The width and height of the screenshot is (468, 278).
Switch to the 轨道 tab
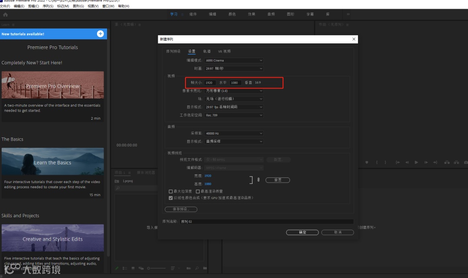click(207, 51)
